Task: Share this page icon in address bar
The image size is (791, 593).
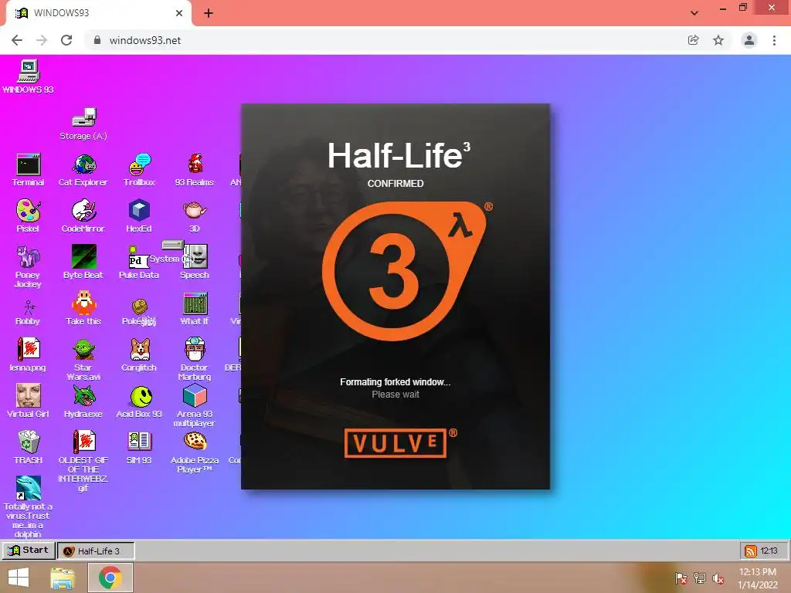Action: click(x=694, y=40)
